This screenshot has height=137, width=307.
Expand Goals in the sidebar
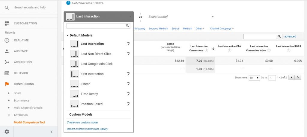[x=9, y=93]
